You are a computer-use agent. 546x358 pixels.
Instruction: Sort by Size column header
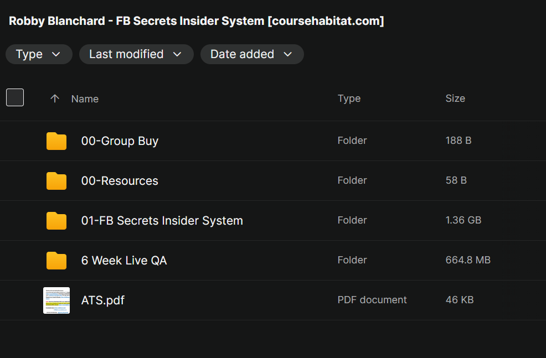click(455, 98)
